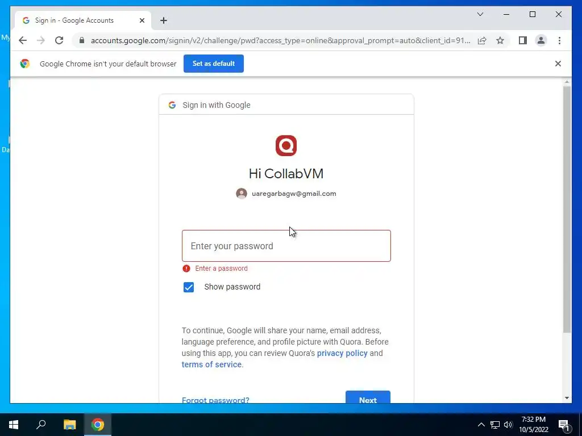Open File Explorer from the taskbar

(69, 425)
